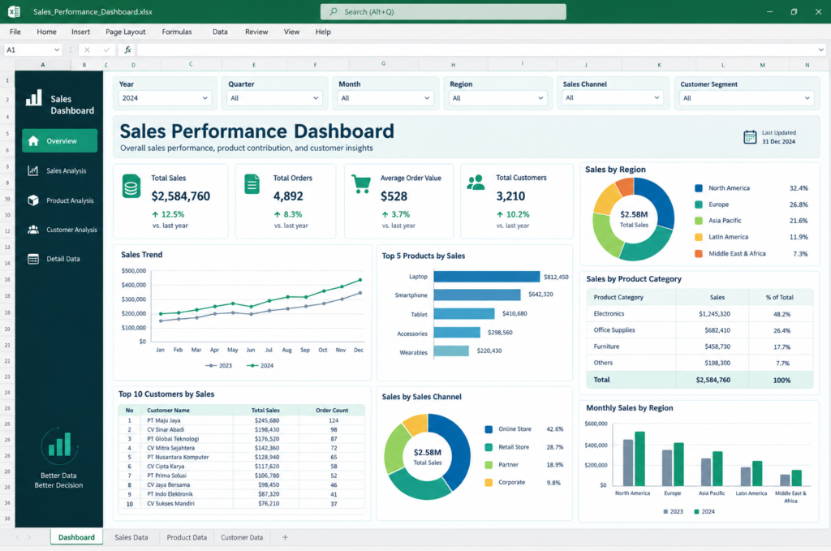Go to Detail Data in sidebar
The width and height of the screenshot is (831, 551).
(59, 259)
